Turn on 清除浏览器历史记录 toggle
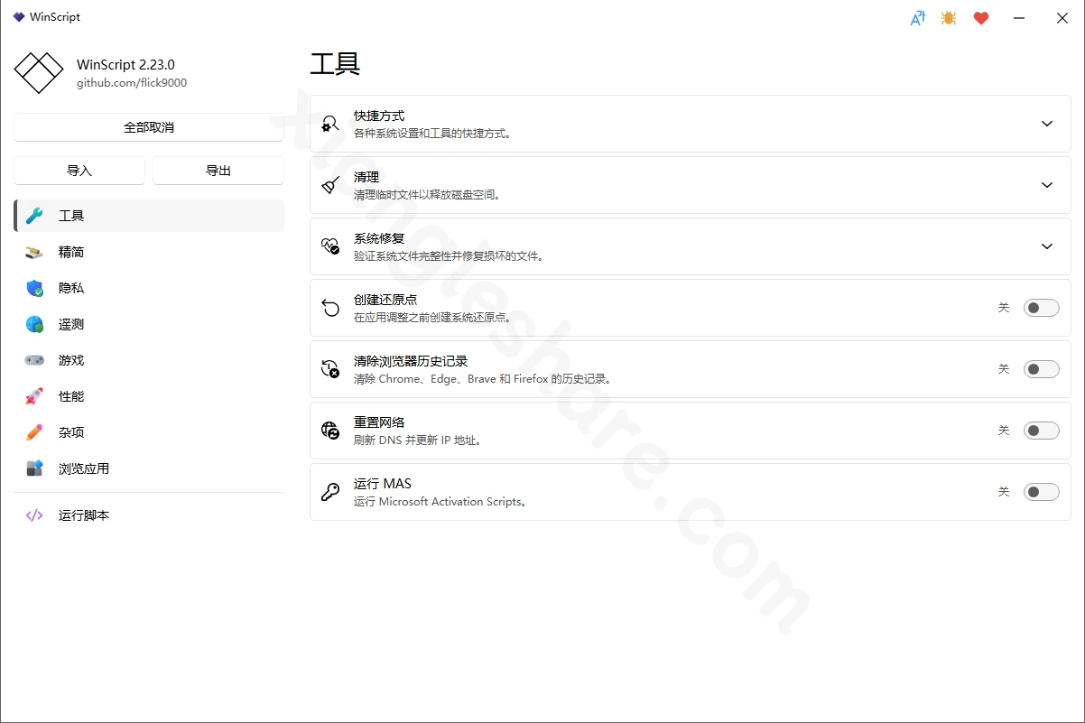1085x723 pixels. (1041, 369)
